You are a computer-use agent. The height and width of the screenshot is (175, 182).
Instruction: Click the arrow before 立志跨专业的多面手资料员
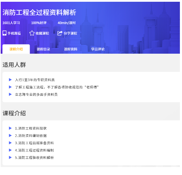10,94
